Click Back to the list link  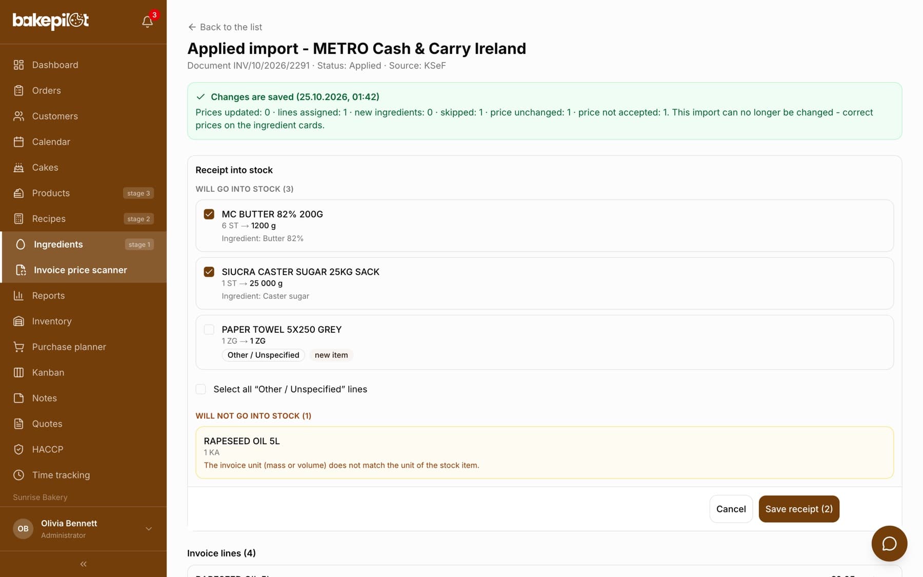[225, 27]
